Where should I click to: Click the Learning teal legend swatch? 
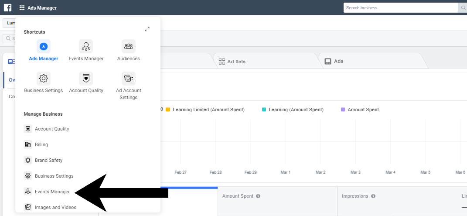(x=264, y=110)
